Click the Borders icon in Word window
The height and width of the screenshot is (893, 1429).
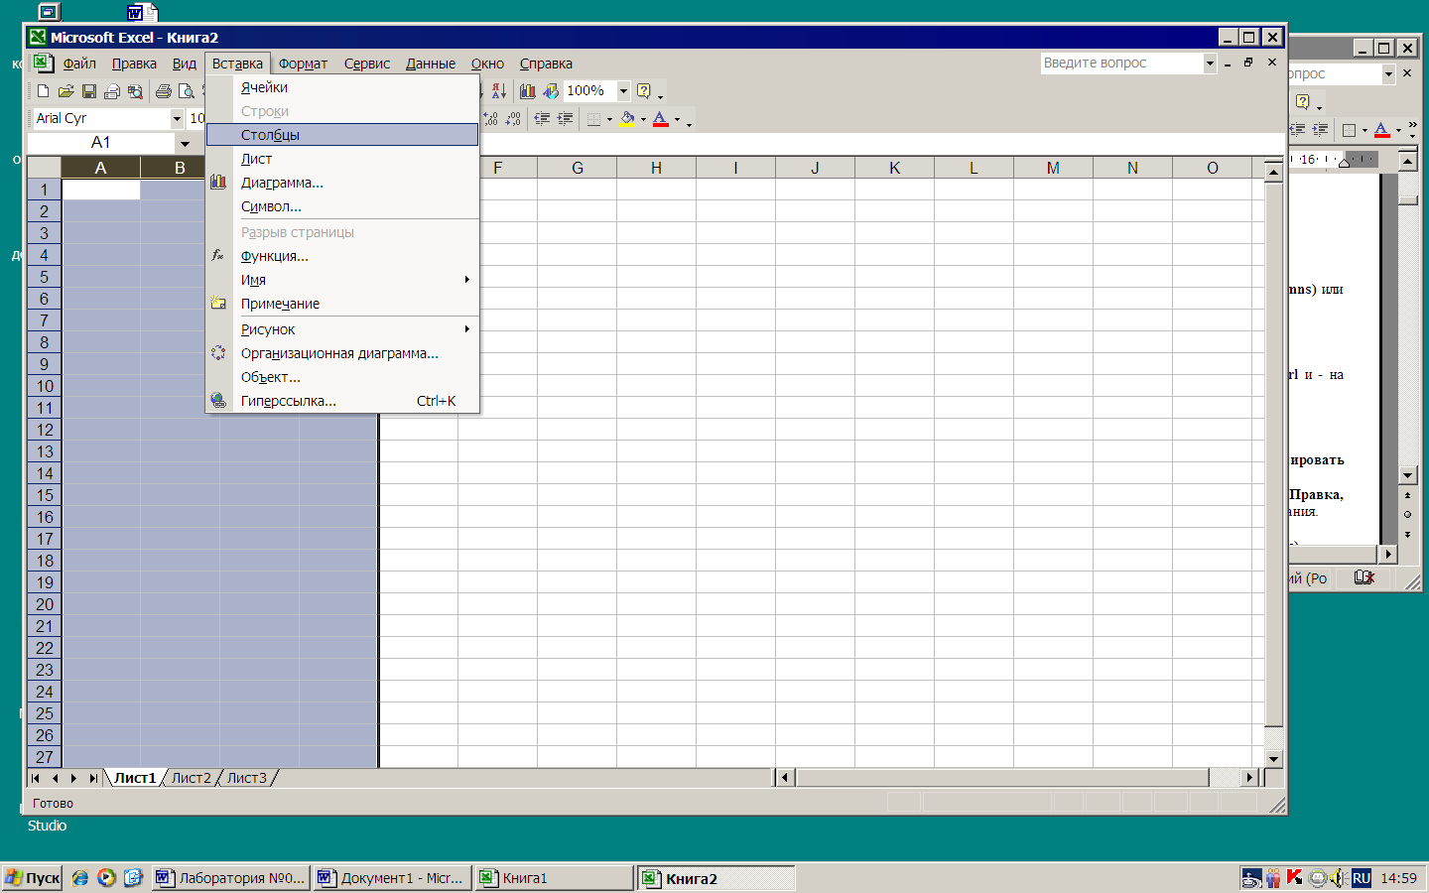(x=1349, y=130)
